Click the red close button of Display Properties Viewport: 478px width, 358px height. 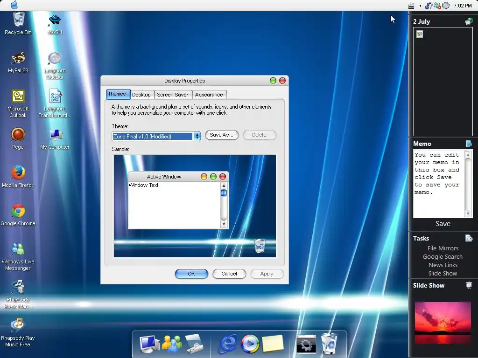pos(282,81)
